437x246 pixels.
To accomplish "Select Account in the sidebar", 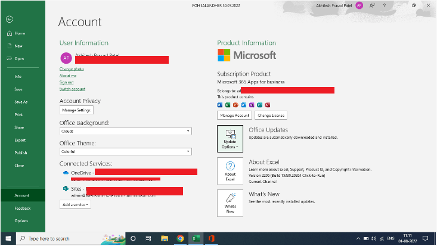I will click(21, 195).
